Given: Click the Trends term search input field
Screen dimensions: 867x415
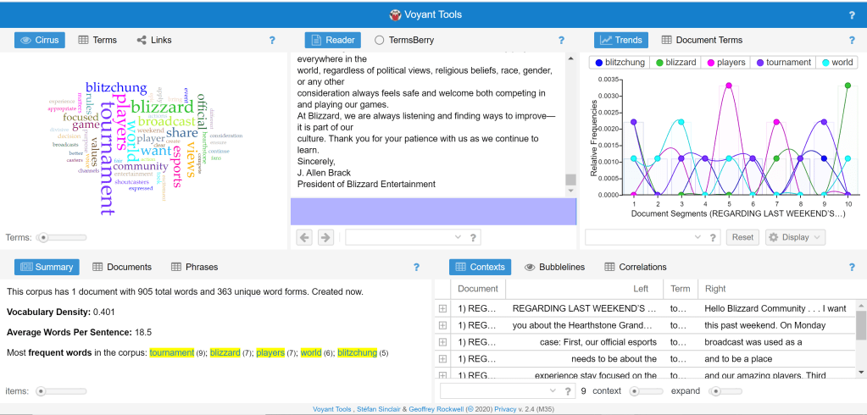Looking at the screenshot, I should coord(644,237).
